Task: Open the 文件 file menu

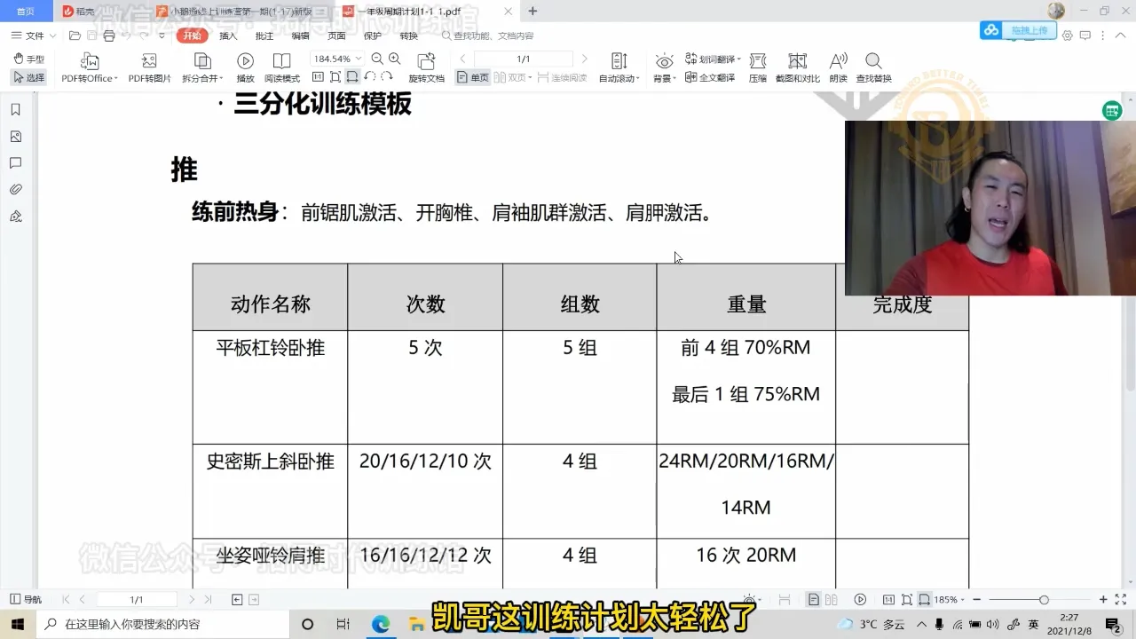Action: coord(34,35)
